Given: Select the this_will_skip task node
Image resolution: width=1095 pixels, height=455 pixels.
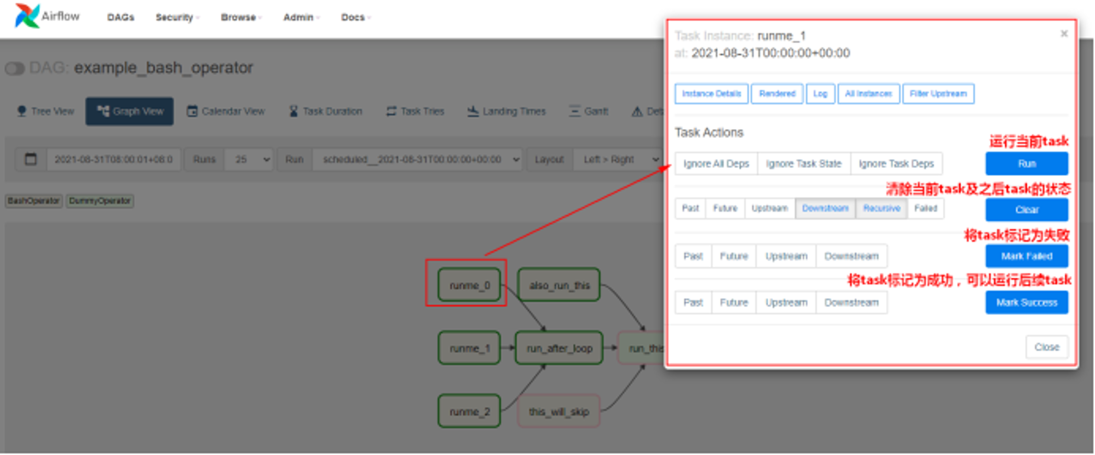Looking at the screenshot, I should pos(559,412).
